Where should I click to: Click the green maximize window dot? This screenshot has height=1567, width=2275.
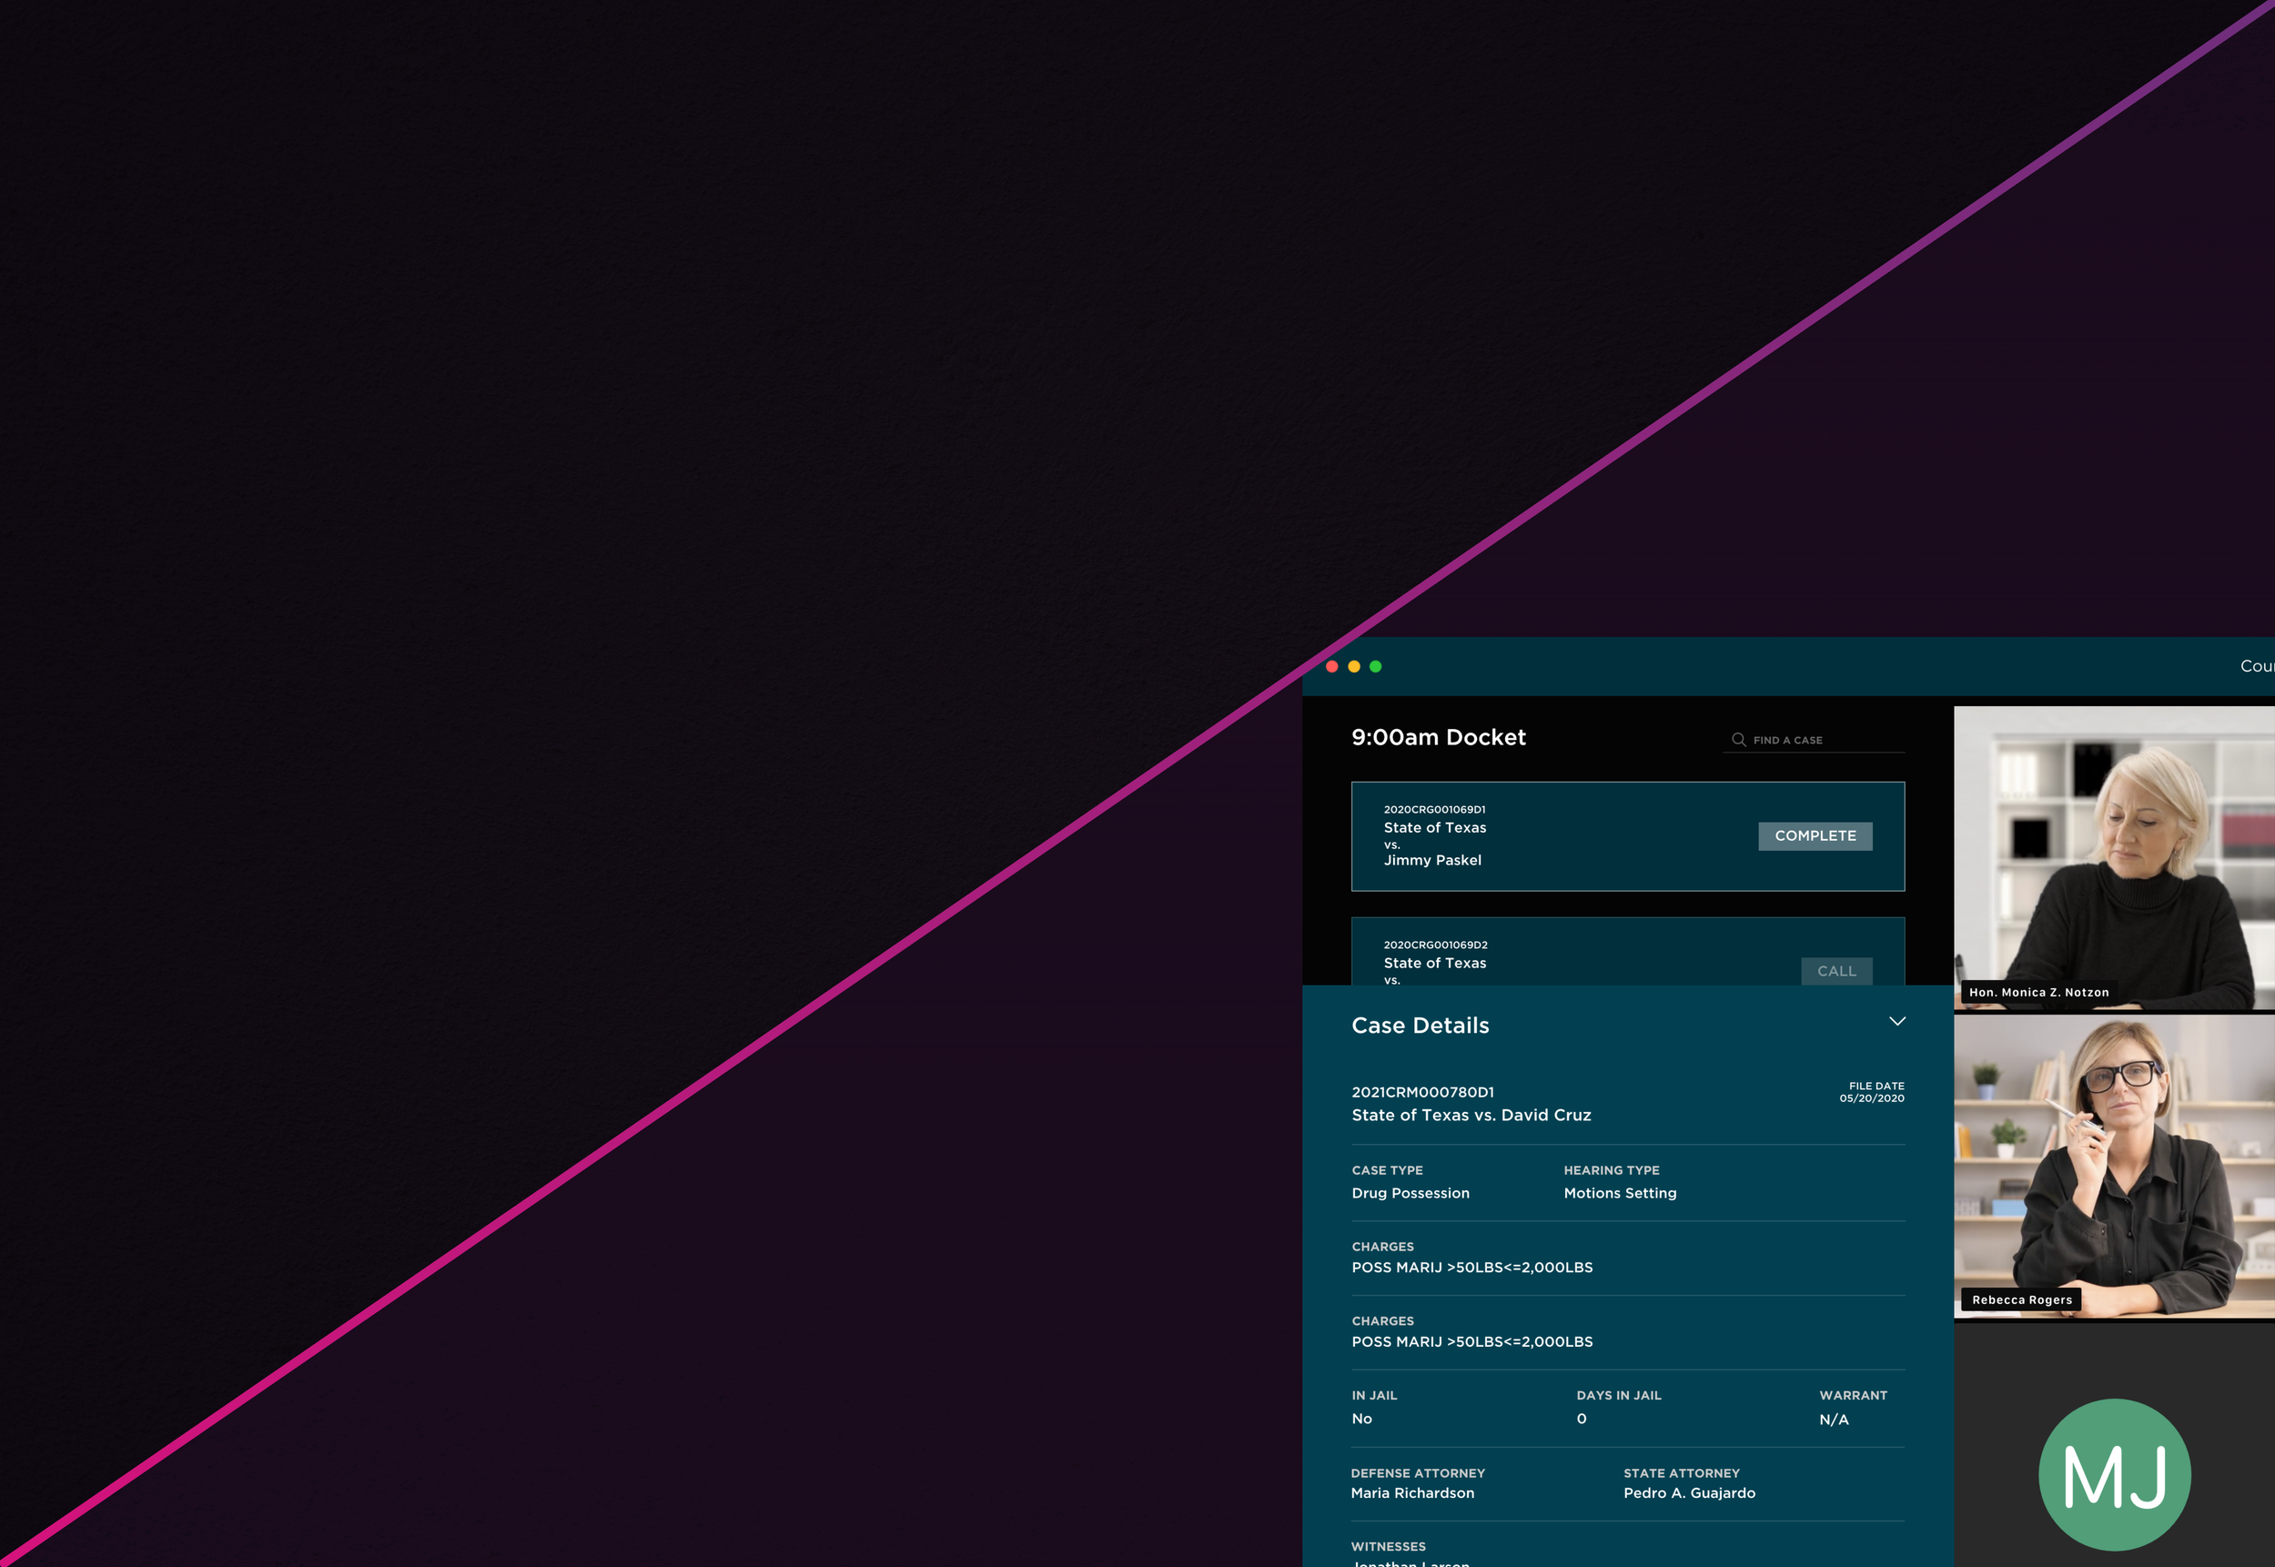(1376, 667)
